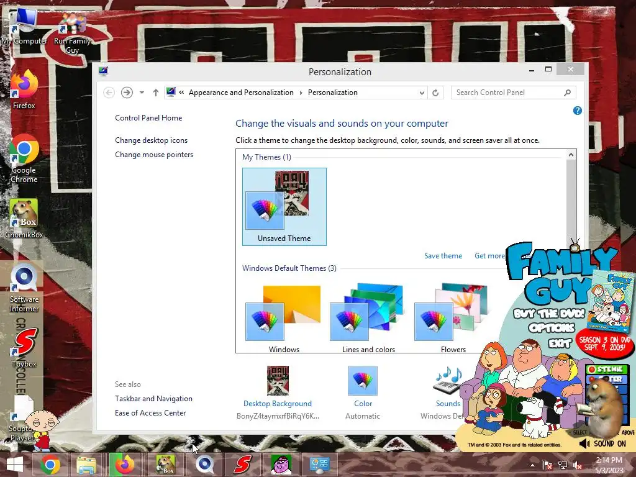Viewport: 636px width, 477px height.
Task: Click Change mouse pointers link
Action: [x=154, y=155]
